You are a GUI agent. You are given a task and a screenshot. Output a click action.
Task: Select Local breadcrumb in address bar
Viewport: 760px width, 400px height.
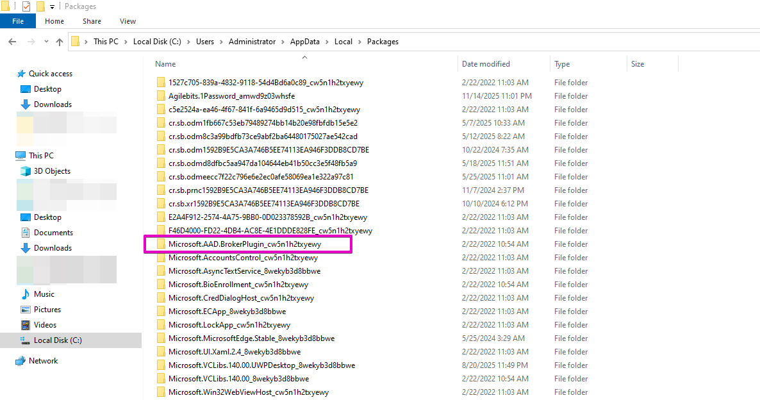click(343, 42)
